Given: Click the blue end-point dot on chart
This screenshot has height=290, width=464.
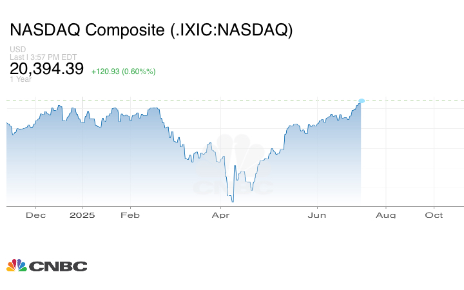Looking at the screenshot, I should pyautogui.click(x=362, y=101).
